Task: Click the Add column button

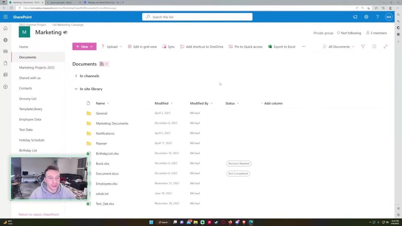Action: 272,103
